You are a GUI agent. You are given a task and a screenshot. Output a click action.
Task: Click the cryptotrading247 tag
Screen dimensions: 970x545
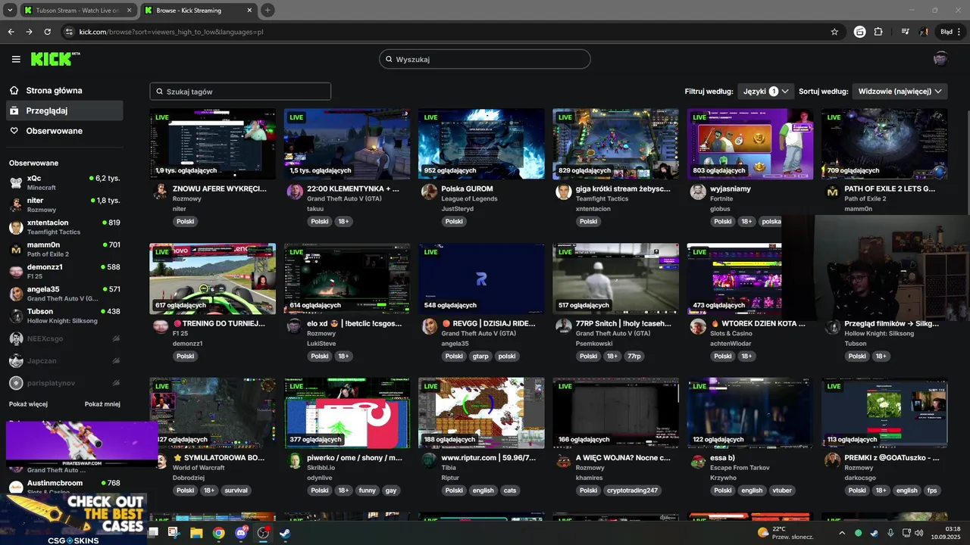coord(633,490)
